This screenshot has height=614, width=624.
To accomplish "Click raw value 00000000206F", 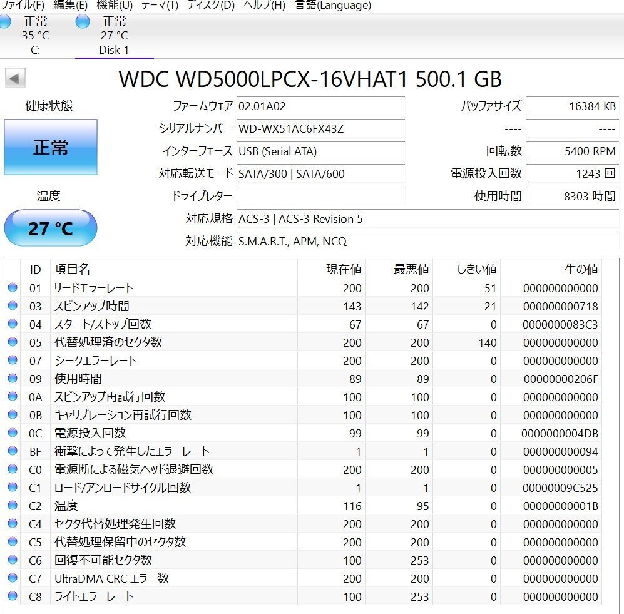I will pos(561,379).
